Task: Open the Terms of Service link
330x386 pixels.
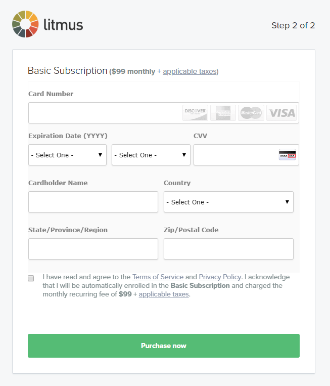Action: point(158,277)
